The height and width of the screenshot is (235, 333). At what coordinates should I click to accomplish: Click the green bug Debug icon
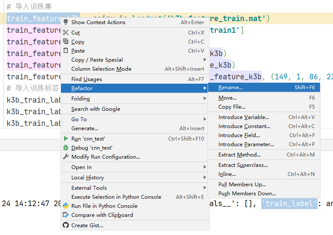[x=66, y=147]
